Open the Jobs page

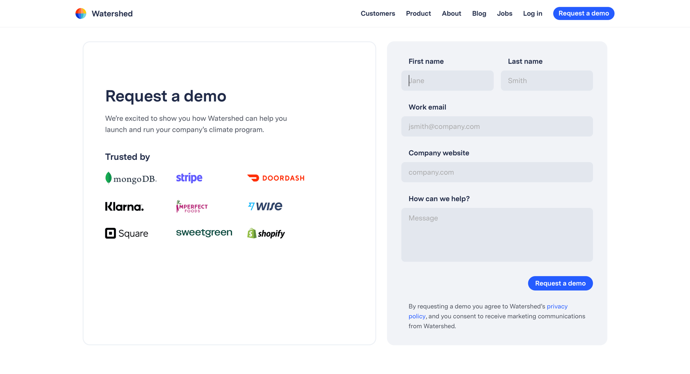click(505, 13)
